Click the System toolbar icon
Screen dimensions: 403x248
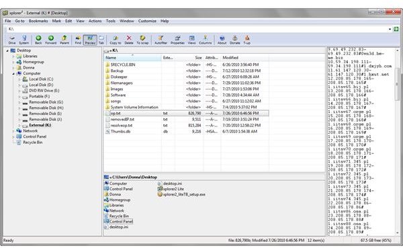click(24, 40)
